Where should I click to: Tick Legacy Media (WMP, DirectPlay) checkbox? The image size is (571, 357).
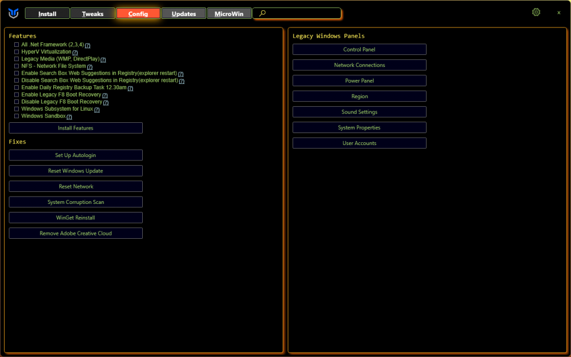coord(17,59)
